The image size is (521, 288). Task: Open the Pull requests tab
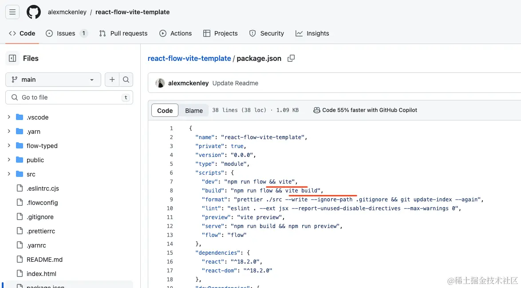(x=123, y=33)
